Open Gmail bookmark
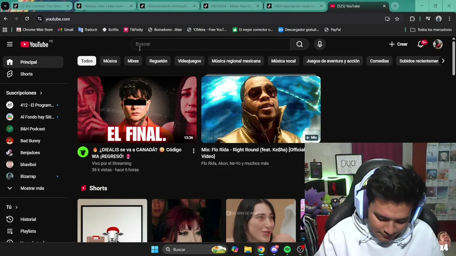 click(66, 30)
